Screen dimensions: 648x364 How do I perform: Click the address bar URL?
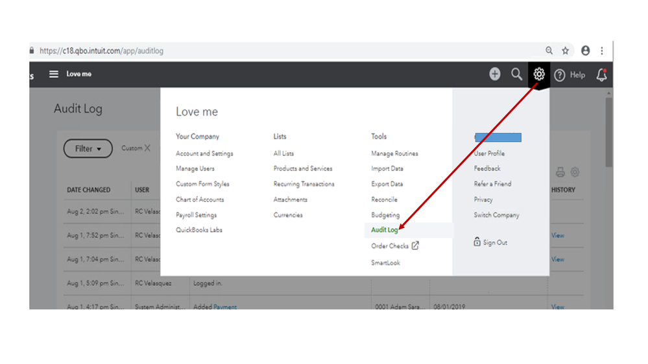101,51
